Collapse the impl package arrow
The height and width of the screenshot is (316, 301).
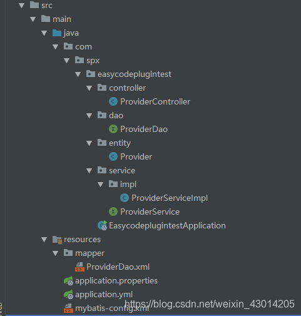[x=101, y=185]
